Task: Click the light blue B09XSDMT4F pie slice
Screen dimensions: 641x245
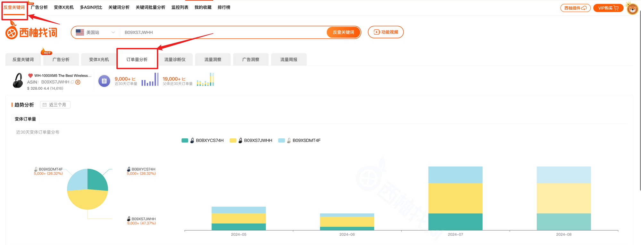Action: [x=78, y=180]
